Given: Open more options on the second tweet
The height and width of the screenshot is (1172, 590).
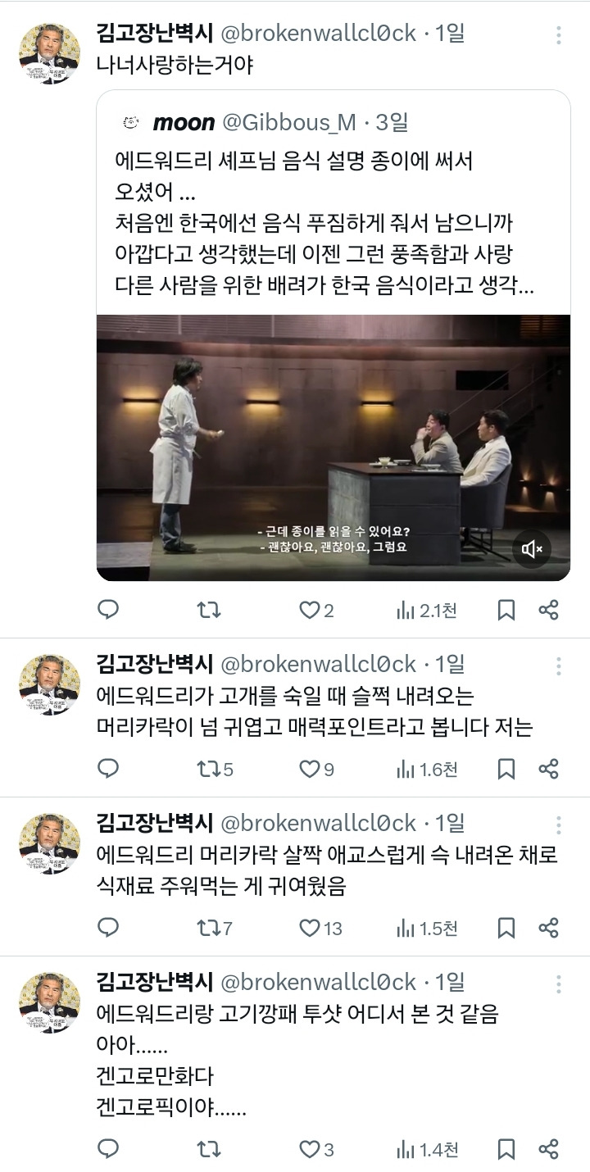Looking at the screenshot, I should [559, 665].
